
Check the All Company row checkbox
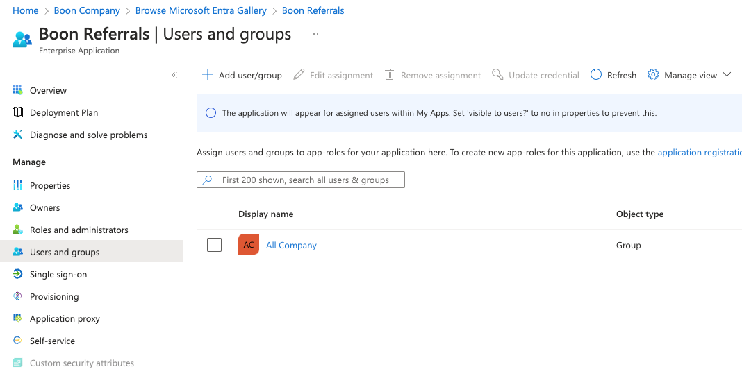tap(215, 245)
